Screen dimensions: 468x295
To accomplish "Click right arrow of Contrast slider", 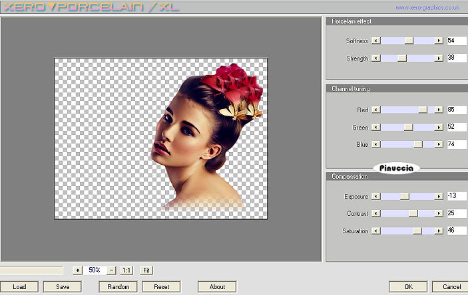I will pyautogui.click(x=438, y=213).
